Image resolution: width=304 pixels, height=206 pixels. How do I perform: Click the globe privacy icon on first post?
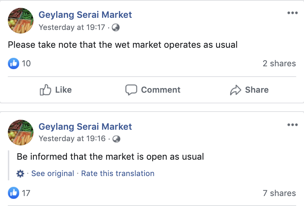click(116, 27)
